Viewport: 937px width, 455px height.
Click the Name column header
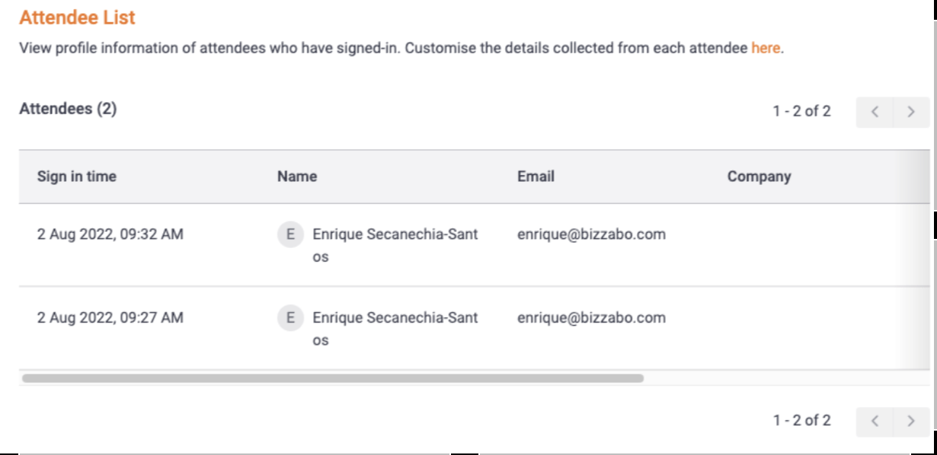[x=297, y=177]
